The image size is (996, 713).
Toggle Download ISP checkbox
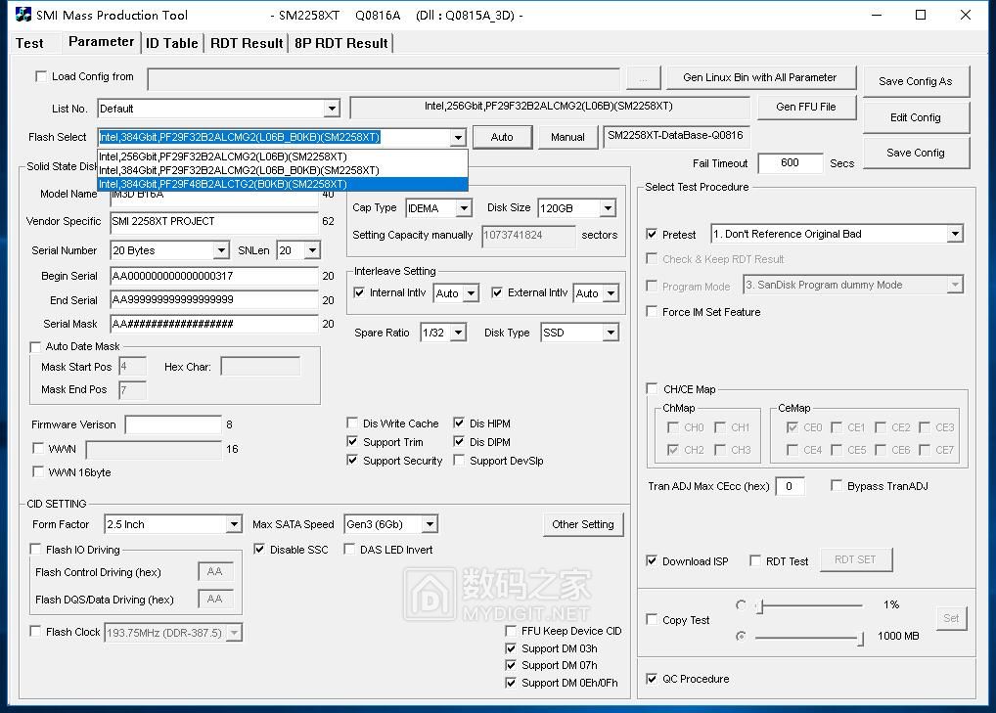pyautogui.click(x=652, y=560)
